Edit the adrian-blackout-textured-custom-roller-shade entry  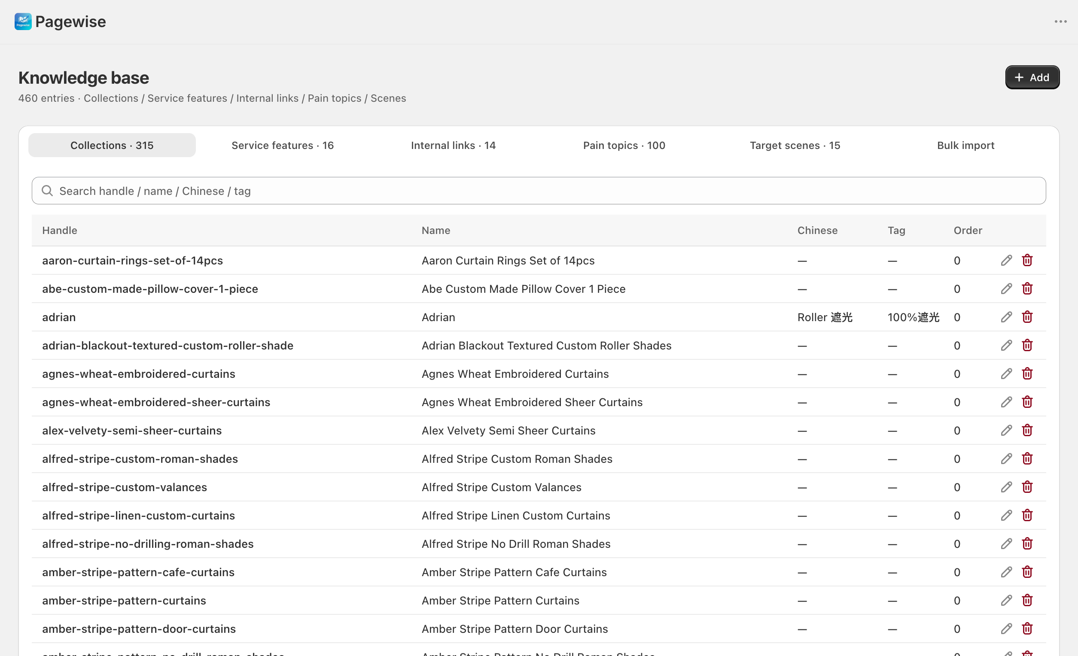(1006, 346)
